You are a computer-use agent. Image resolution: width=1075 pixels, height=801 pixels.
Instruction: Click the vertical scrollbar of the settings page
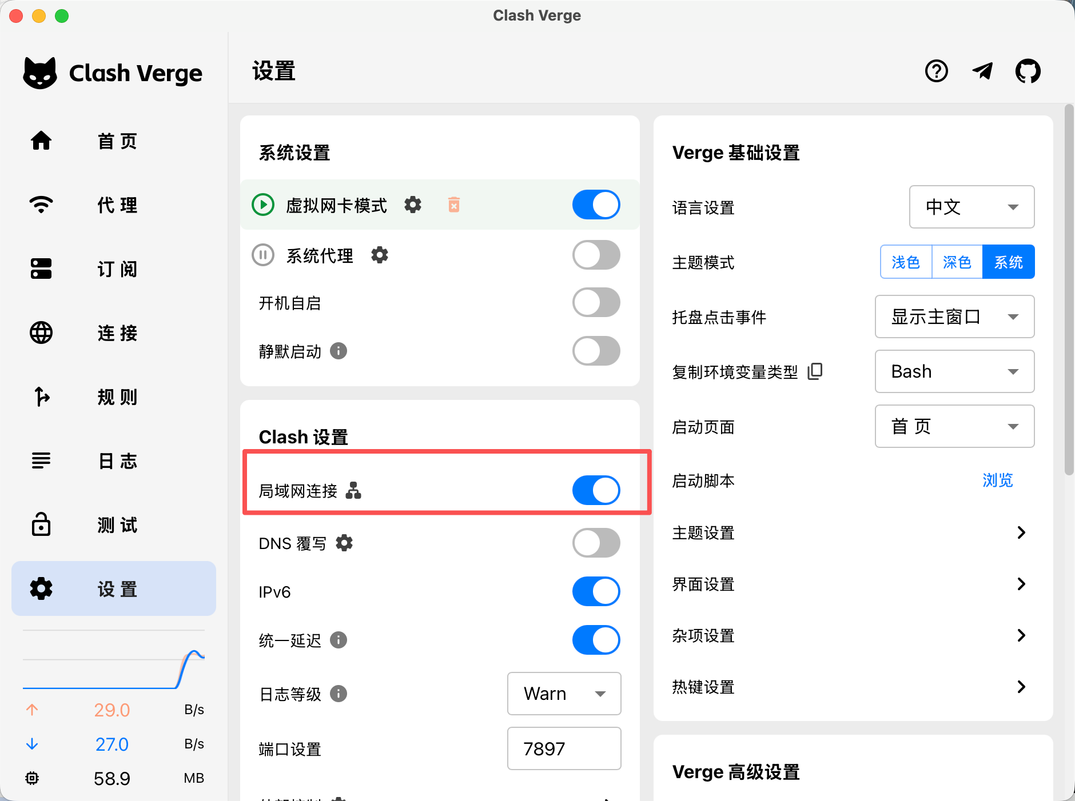[1069, 289]
